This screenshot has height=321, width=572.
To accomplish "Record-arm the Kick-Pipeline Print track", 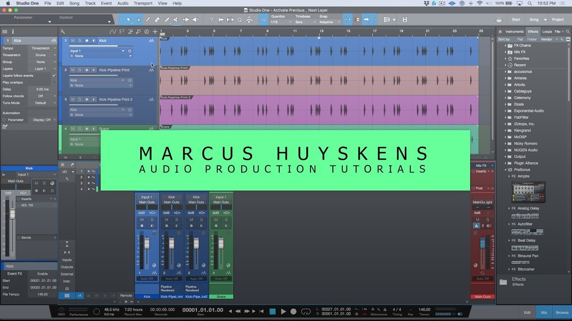I will click(87, 70).
